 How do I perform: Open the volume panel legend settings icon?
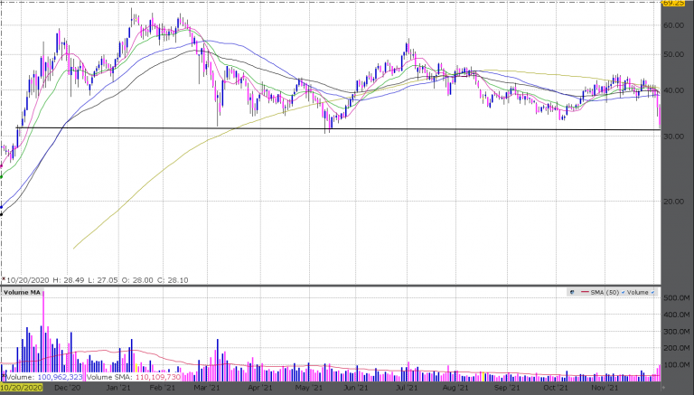pyautogui.click(x=573, y=292)
